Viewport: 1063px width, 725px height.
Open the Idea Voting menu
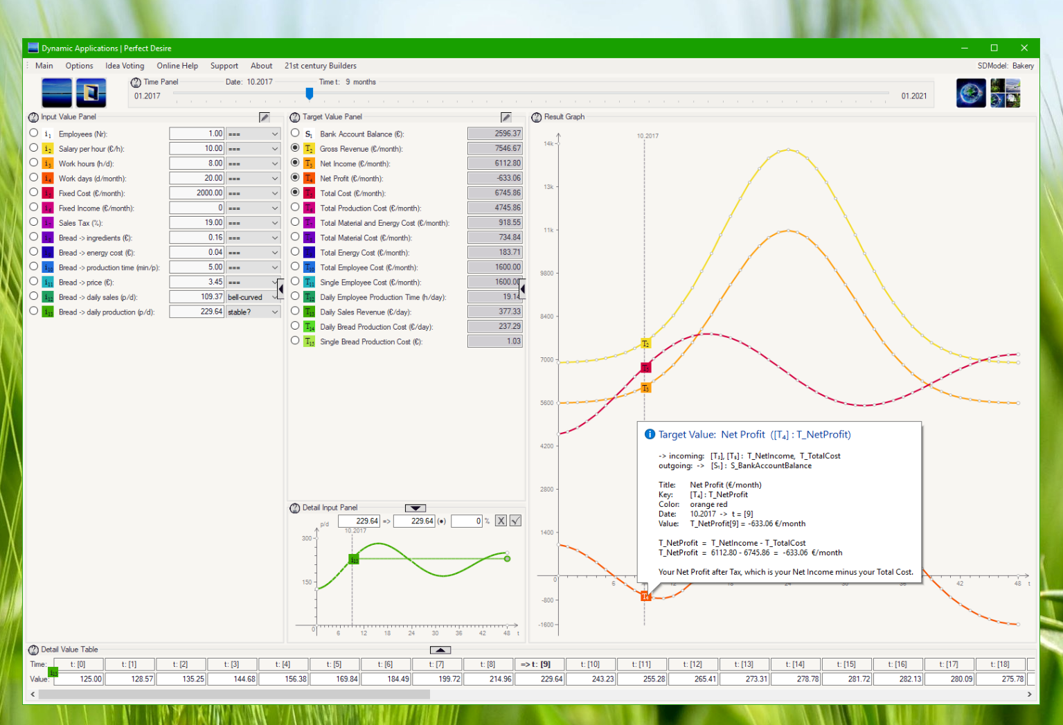coord(124,65)
